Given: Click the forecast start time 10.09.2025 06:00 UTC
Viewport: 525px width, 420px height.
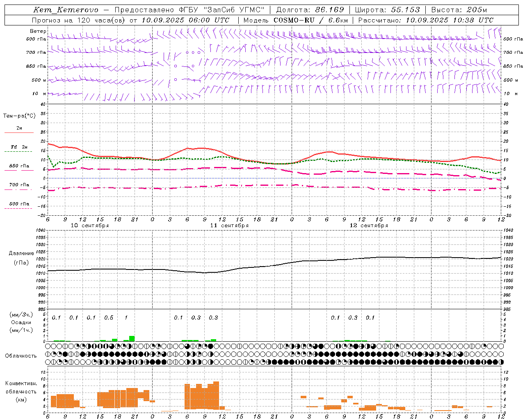Looking at the screenshot, I should [x=185, y=20].
